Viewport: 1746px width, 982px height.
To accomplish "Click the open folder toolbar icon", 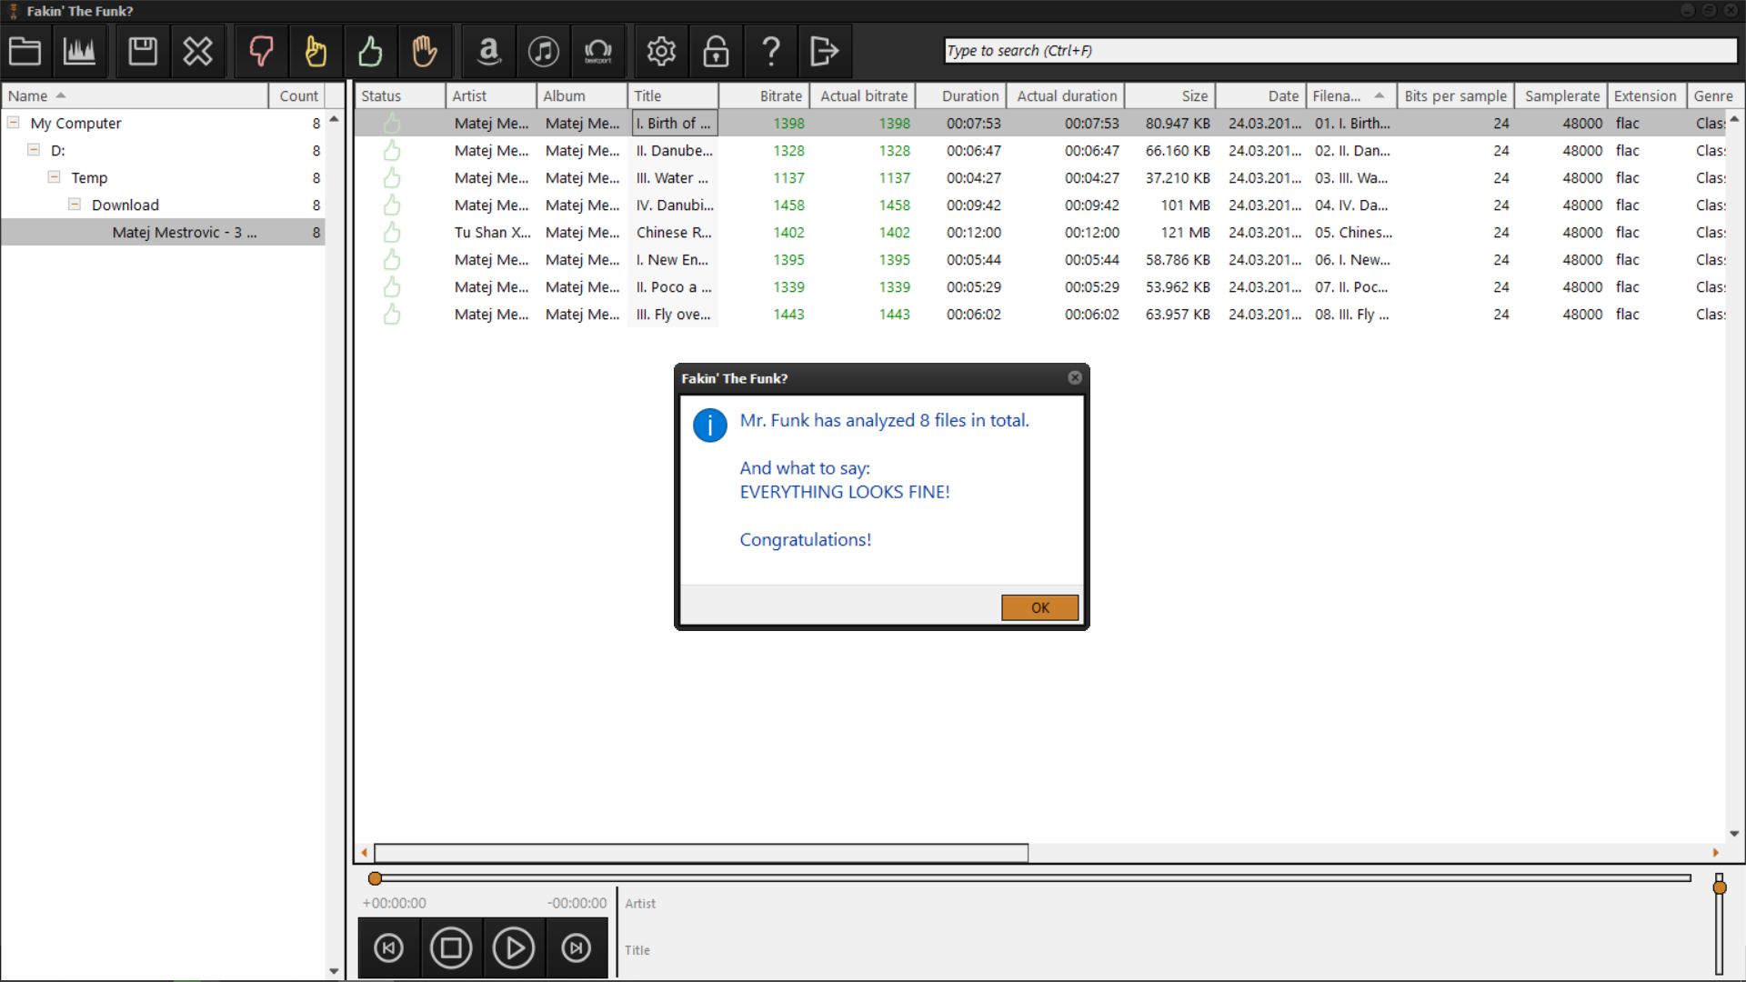I will 25,51.
